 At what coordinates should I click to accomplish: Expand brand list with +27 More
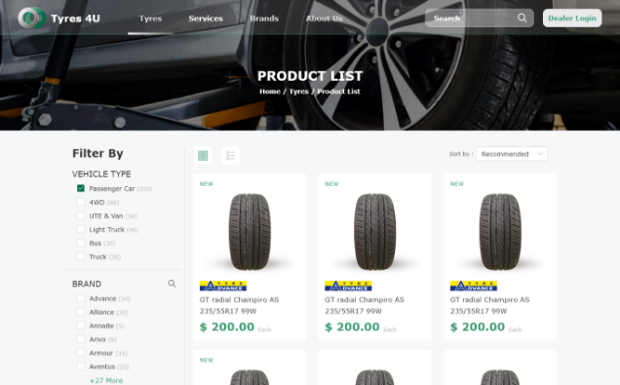(x=106, y=380)
